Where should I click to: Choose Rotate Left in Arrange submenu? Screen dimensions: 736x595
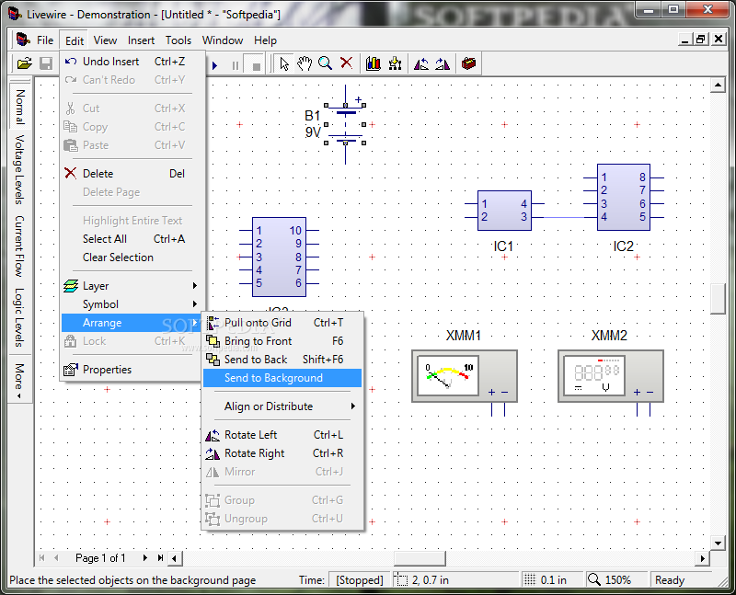tap(282, 435)
